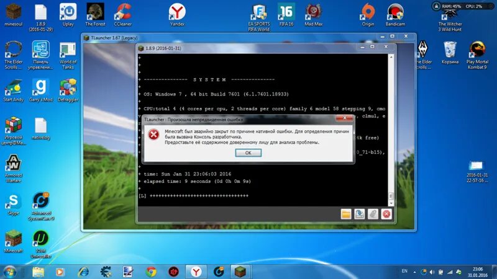Select the Mad Max desktop shortcut
This screenshot has height=279, width=497.
(x=314, y=15)
